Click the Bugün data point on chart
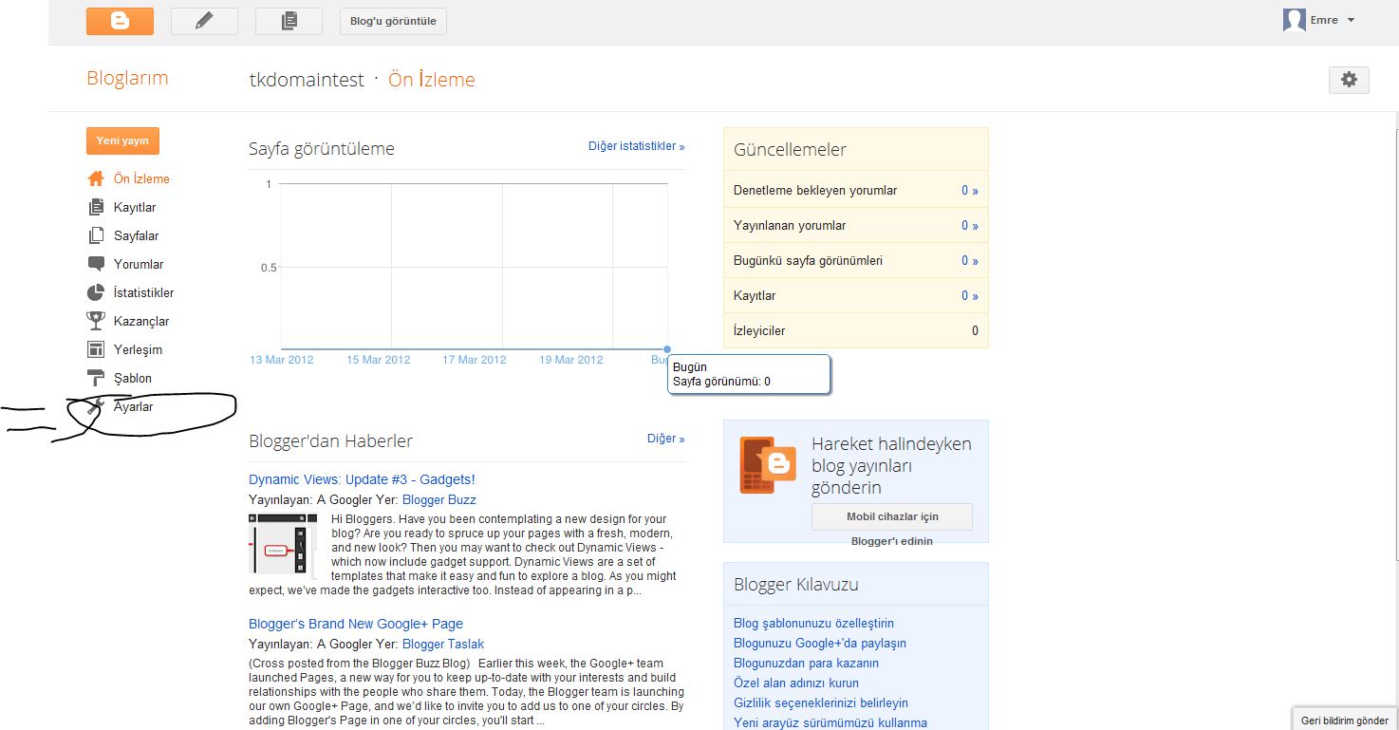1399x730 pixels. click(667, 349)
